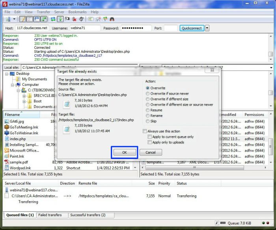Click the Reconnect to last server icon
The image size is (276, 230).
(x=81, y=19)
